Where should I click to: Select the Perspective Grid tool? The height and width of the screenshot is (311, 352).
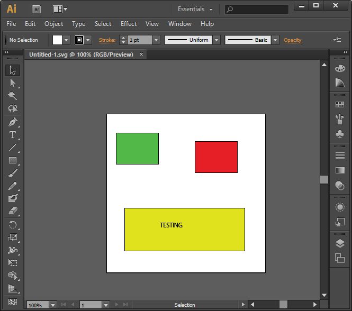(13, 289)
